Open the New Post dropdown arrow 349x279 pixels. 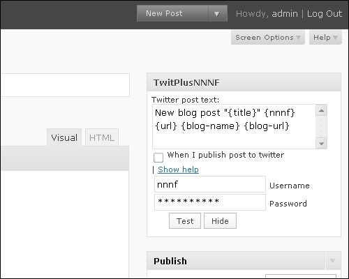217,13
